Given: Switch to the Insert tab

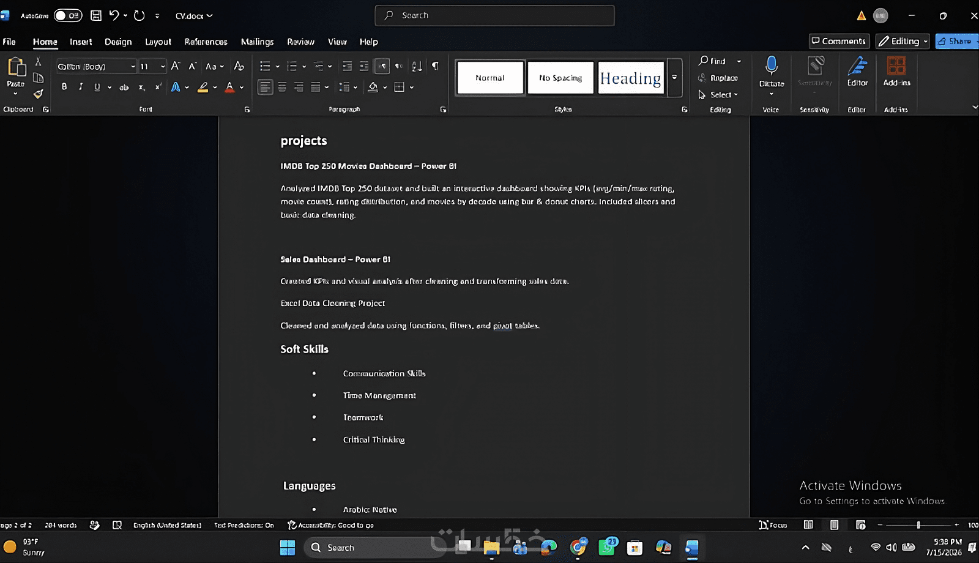Looking at the screenshot, I should point(81,42).
